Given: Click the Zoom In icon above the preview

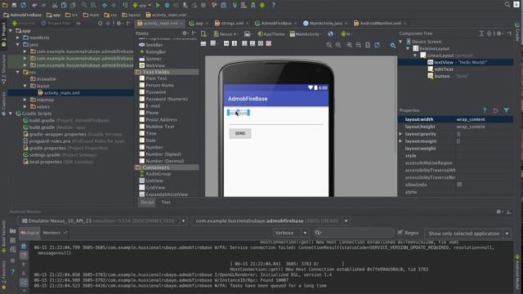Looking at the screenshot, I should pos(349,45).
